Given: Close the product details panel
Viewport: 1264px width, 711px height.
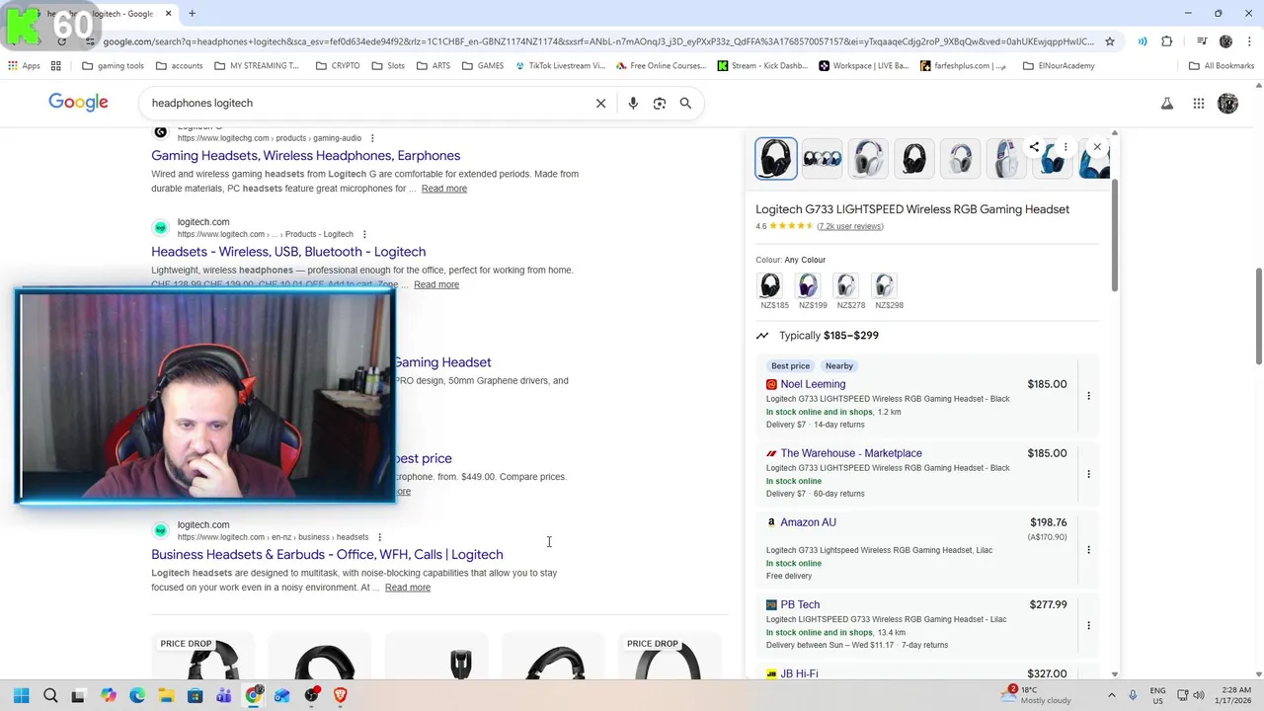Looking at the screenshot, I should point(1097,147).
